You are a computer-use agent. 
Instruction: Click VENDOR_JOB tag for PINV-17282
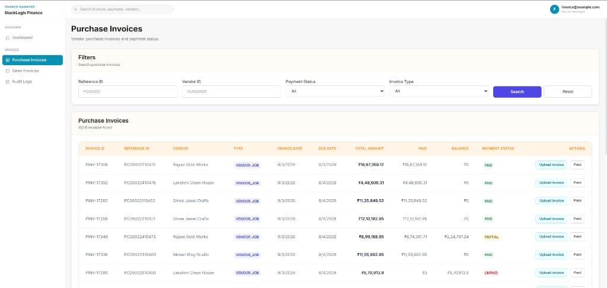247,201
